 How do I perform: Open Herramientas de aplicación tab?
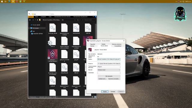pos(80,17)
